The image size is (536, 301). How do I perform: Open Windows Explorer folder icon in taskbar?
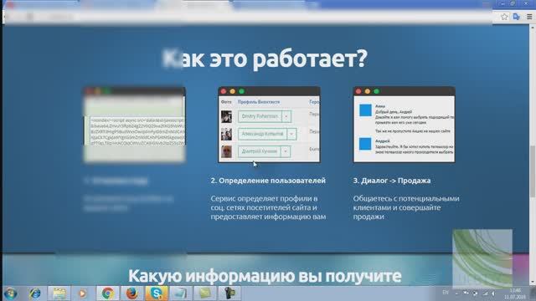coord(59,293)
